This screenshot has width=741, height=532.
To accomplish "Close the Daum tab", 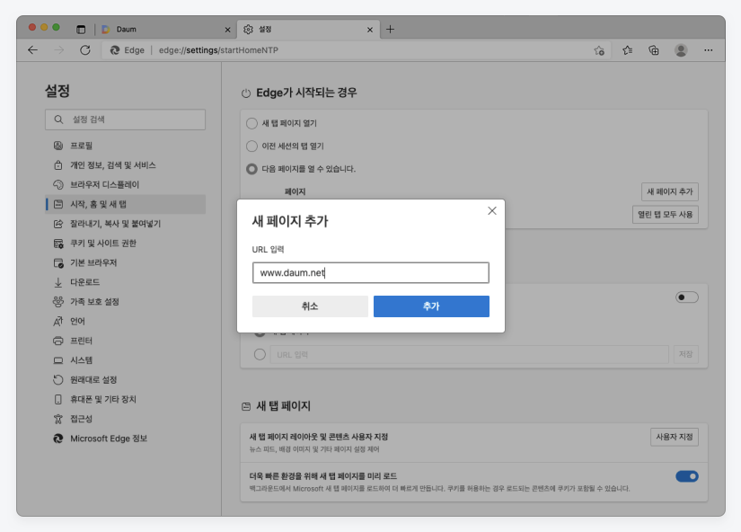I will click(228, 30).
